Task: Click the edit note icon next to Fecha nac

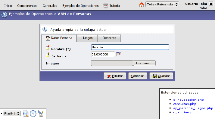Action: tap(48, 55)
